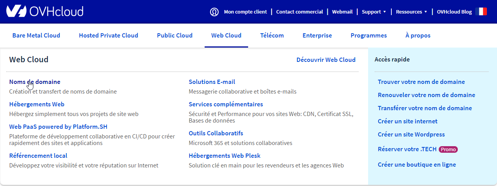Open Hébergements Web
Viewport: 497px width, 186px height.
click(37, 104)
